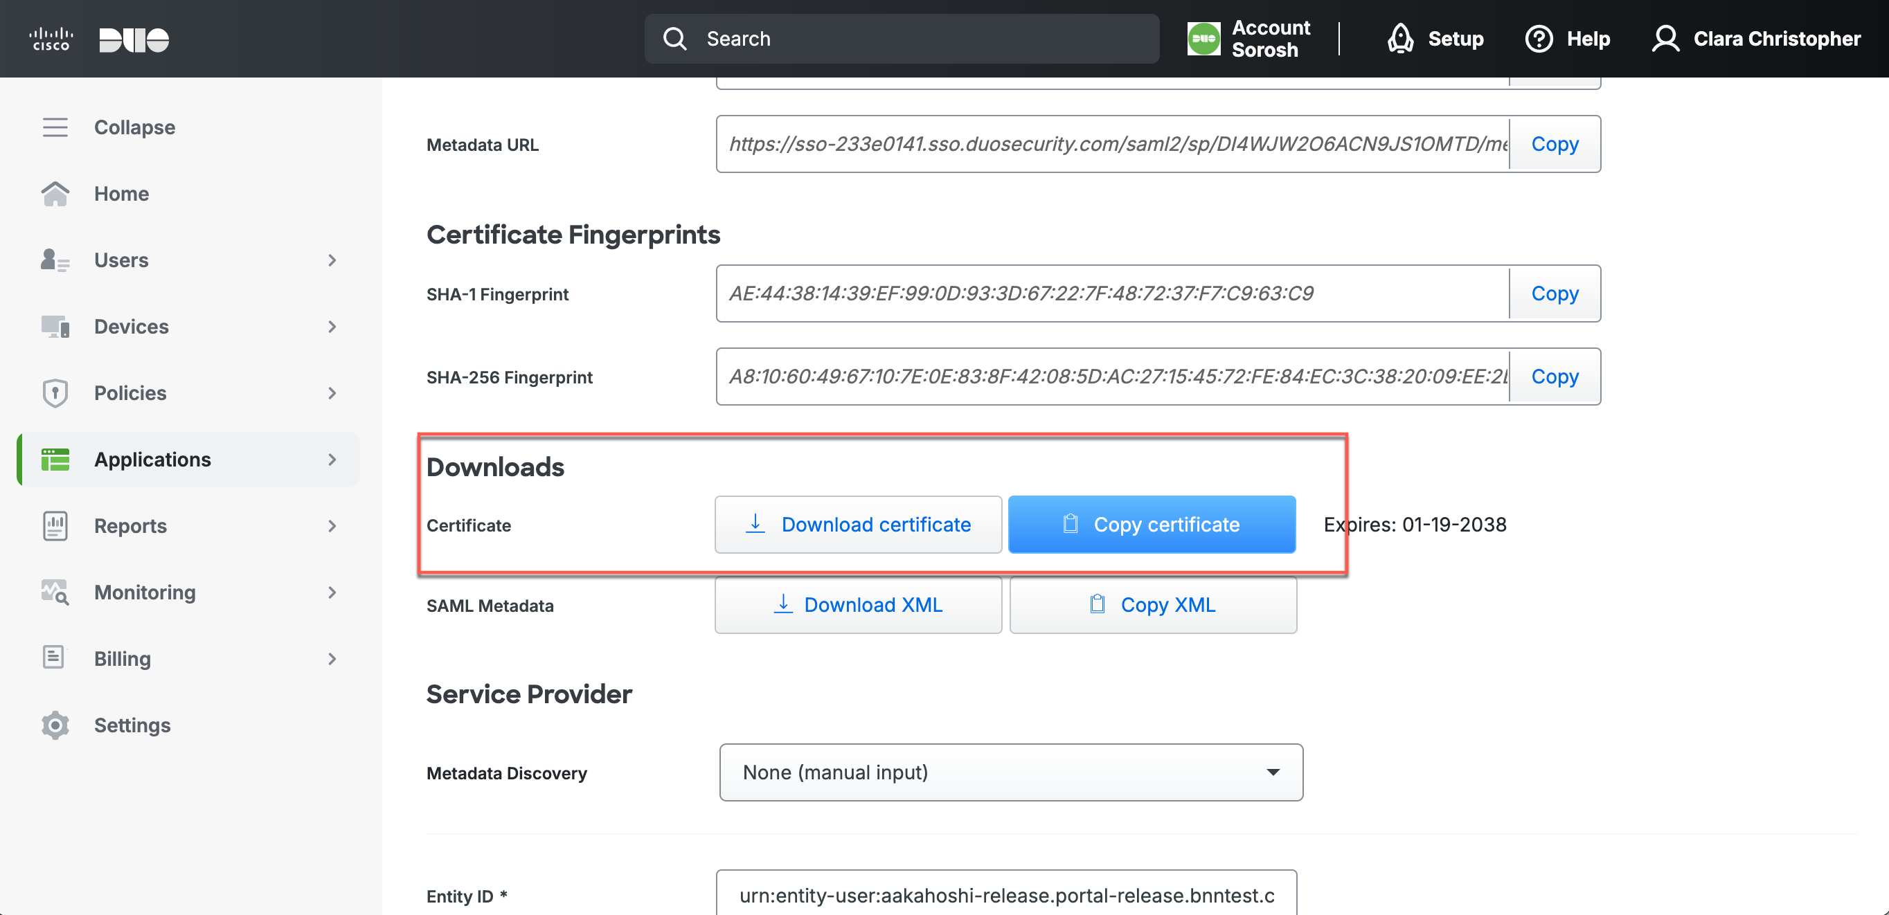Expand the Policies submenu chevron
This screenshot has height=915, width=1889.
332,393
